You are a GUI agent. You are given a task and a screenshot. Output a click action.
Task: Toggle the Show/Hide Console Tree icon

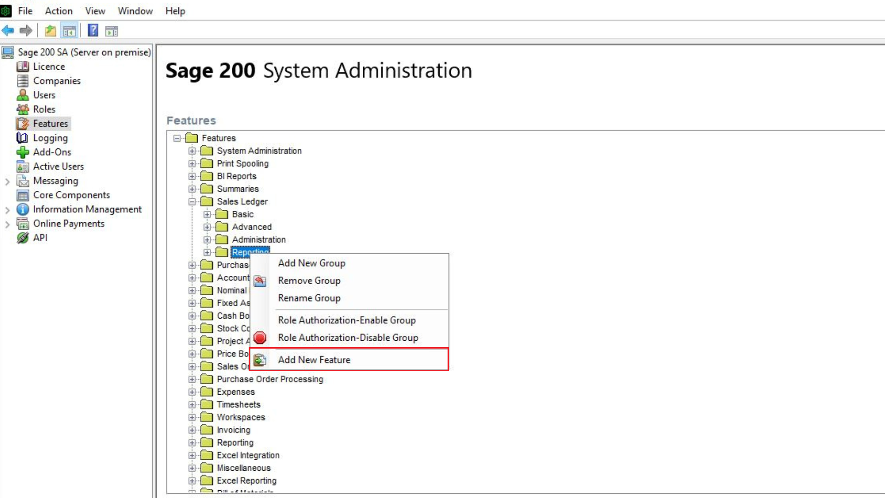tap(69, 30)
